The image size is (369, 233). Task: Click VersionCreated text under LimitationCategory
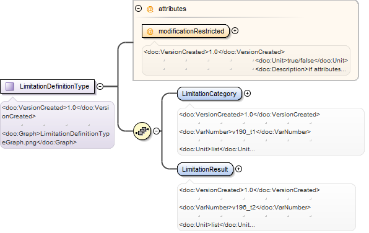pos(250,115)
